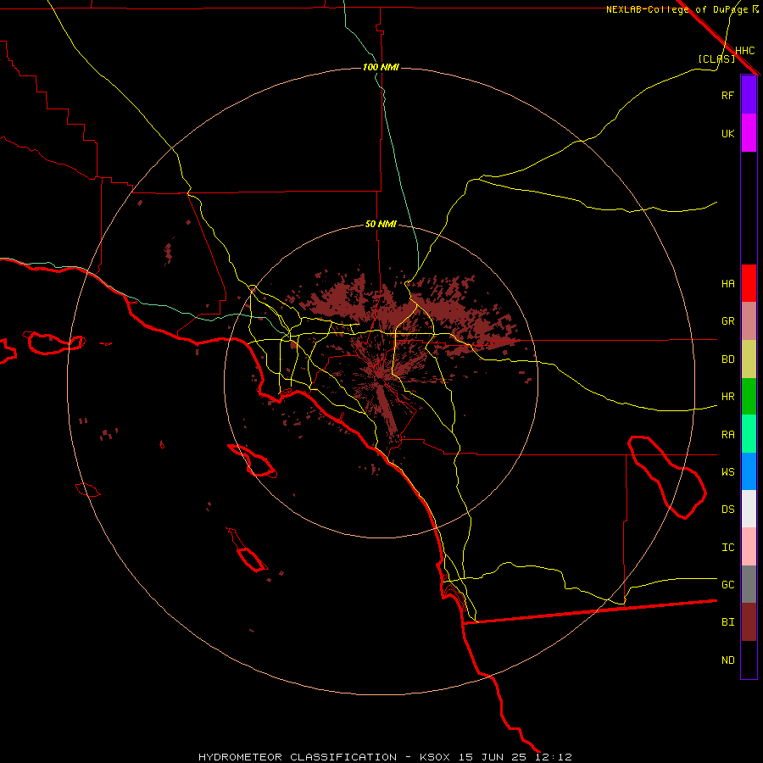Click the '100 NMI' range ring label
This screenshot has height=763, width=763.
[x=381, y=67]
